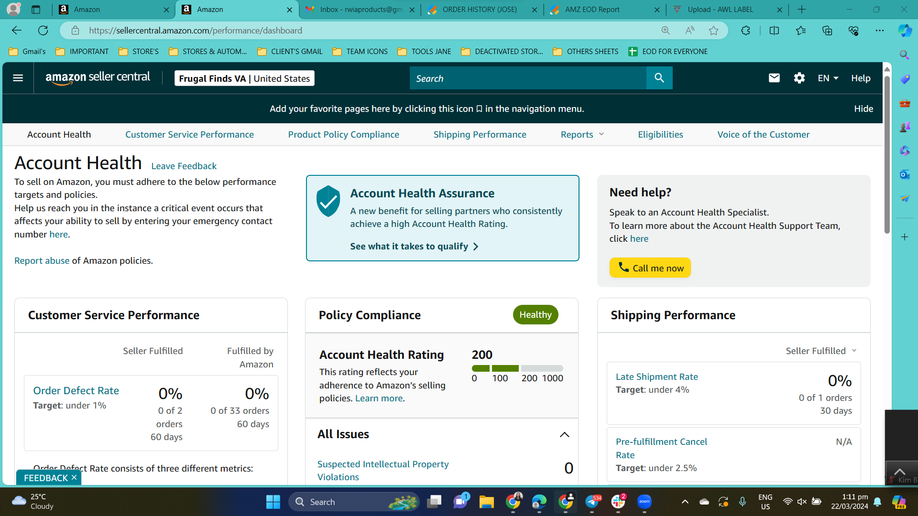Click the Windows Start button
Viewport: 918px width, 516px height.
tap(273, 502)
